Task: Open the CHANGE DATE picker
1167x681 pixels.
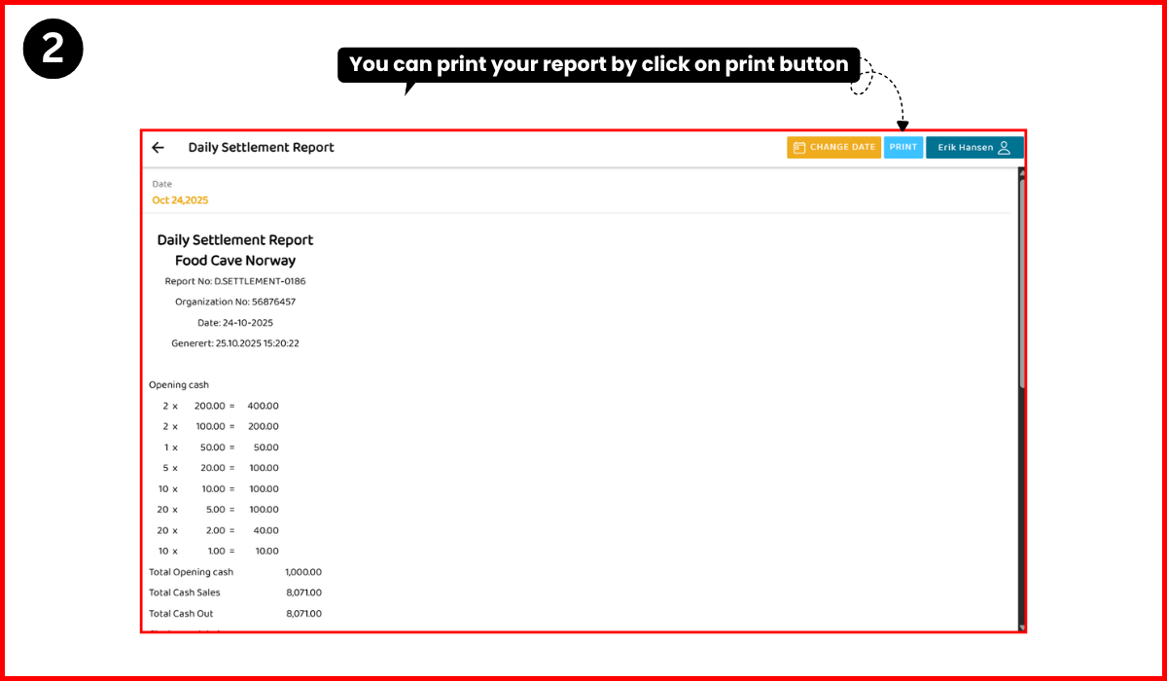Action: (833, 148)
